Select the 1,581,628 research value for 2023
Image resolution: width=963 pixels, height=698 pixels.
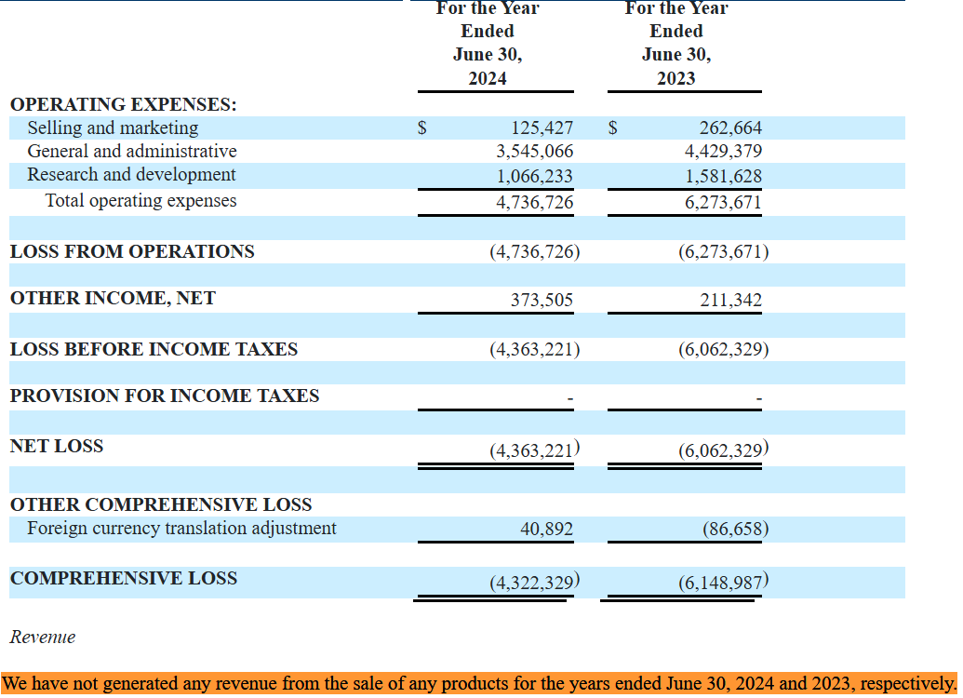724,176
